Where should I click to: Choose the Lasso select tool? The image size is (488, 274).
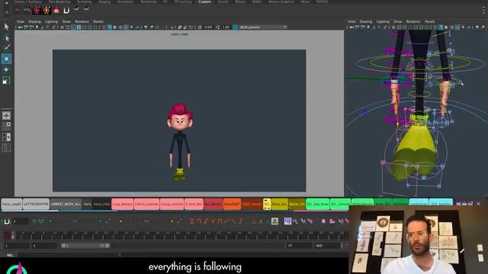[6, 38]
